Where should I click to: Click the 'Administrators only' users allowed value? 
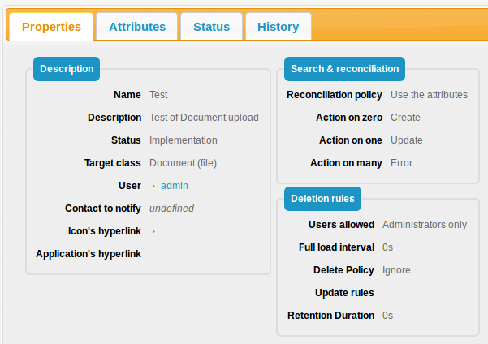[x=424, y=225]
